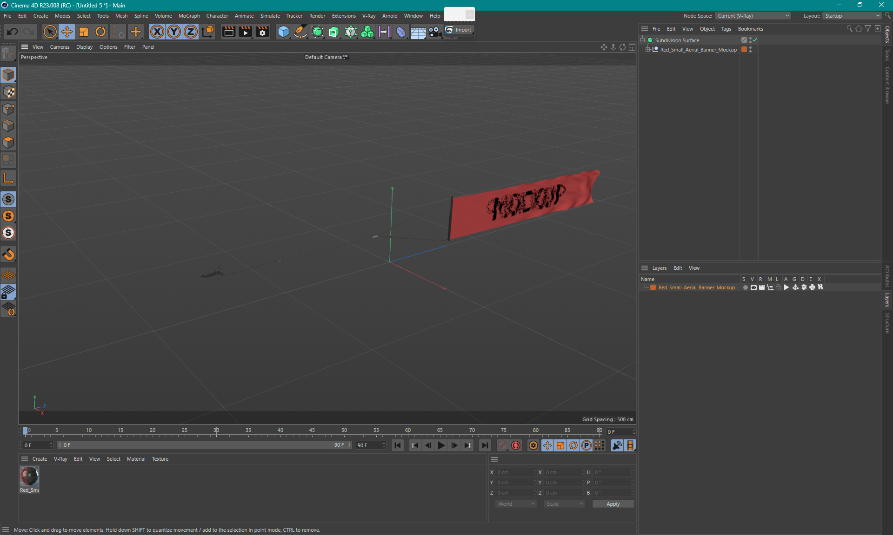This screenshot has height=535, width=893.
Task: Select the Move tool icon
Action: pyautogui.click(x=67, y=32)
